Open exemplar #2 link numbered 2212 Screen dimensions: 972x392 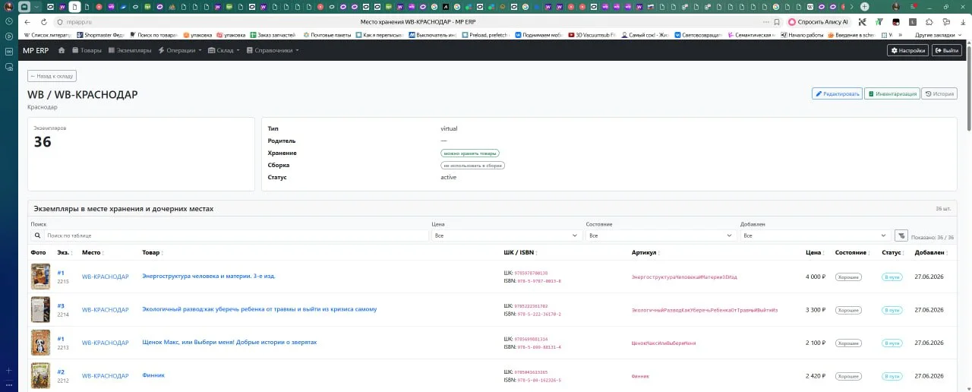tap(61, 371)
